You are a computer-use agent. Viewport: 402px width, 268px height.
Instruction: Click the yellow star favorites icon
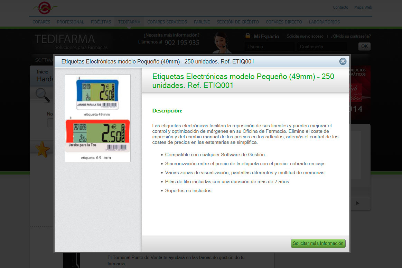(x=43, y=149)
